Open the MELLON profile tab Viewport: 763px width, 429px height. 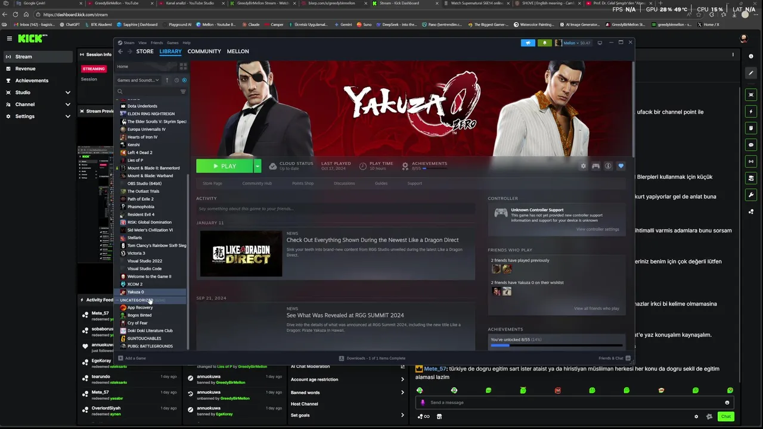tap(238, 51)
